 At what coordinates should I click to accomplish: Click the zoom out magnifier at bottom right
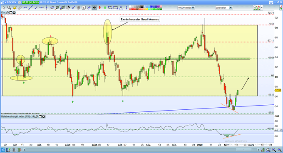(x=274, y=150)
